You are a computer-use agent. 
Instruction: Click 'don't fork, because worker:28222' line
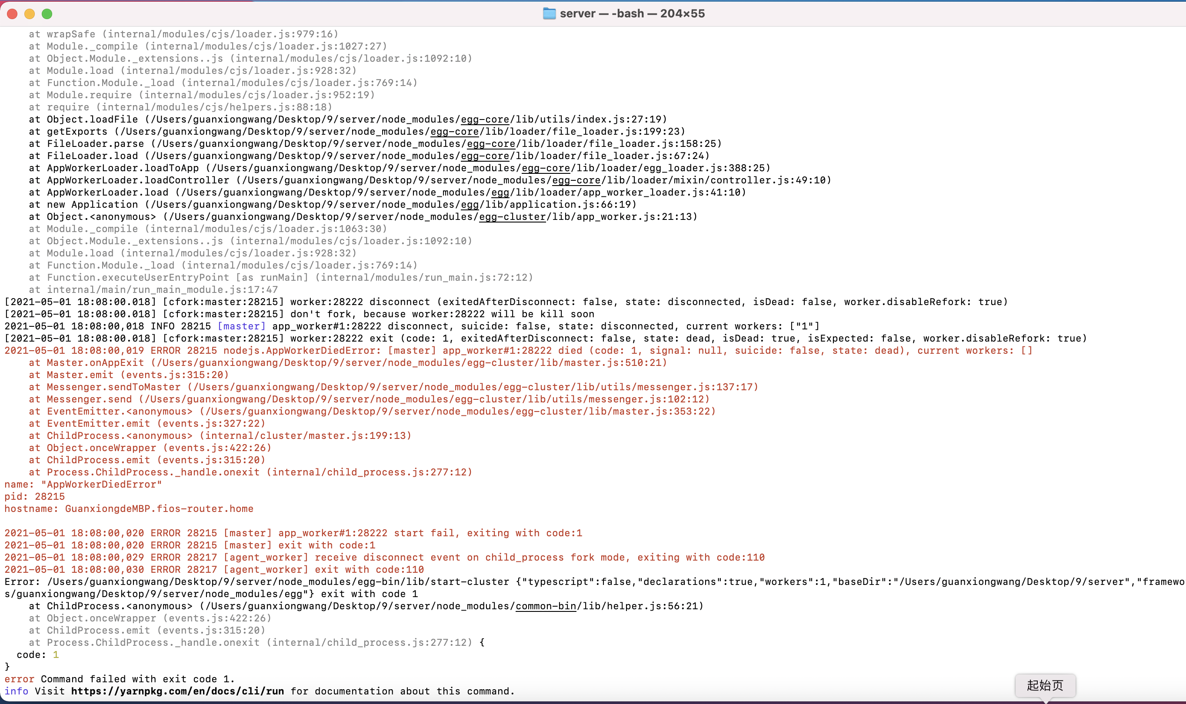(300, 314)
